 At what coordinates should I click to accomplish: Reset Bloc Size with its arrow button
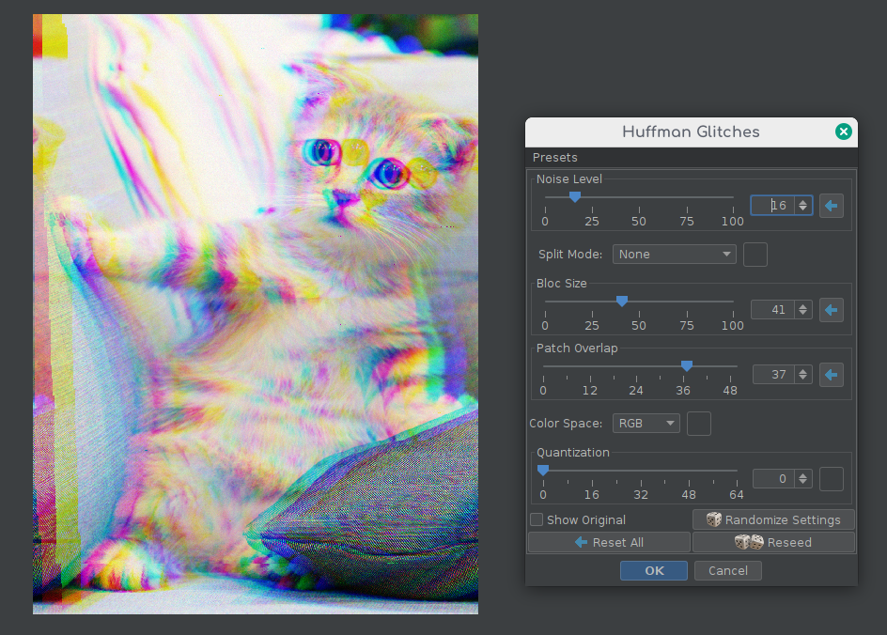pos(831,310)
